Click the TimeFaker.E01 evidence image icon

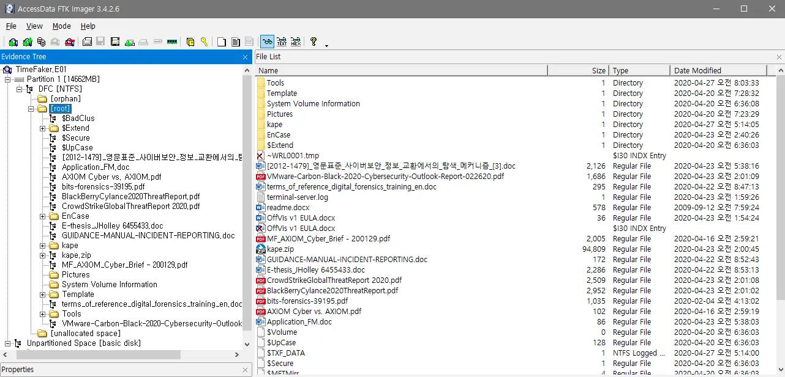[7, 70]
